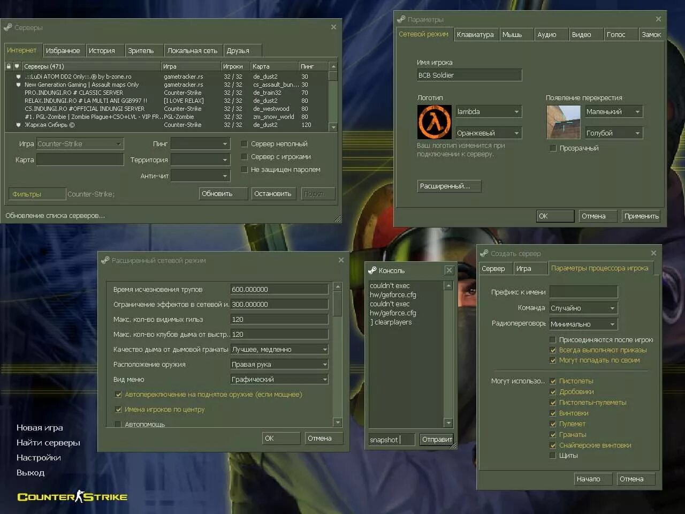Open the Радиопереговоры dropdown set to Минимально

583,324
